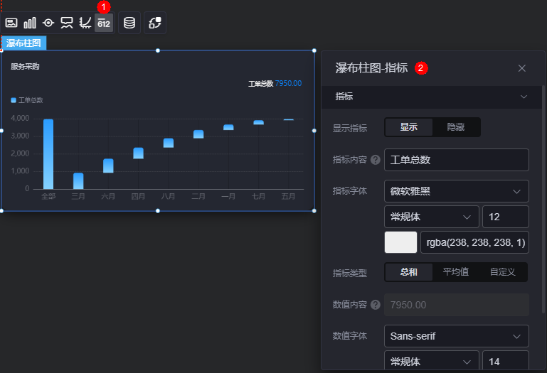Open the 微软雅黑 font dropdown
Screen dimensions: 547x373
(x=456, y=191)
